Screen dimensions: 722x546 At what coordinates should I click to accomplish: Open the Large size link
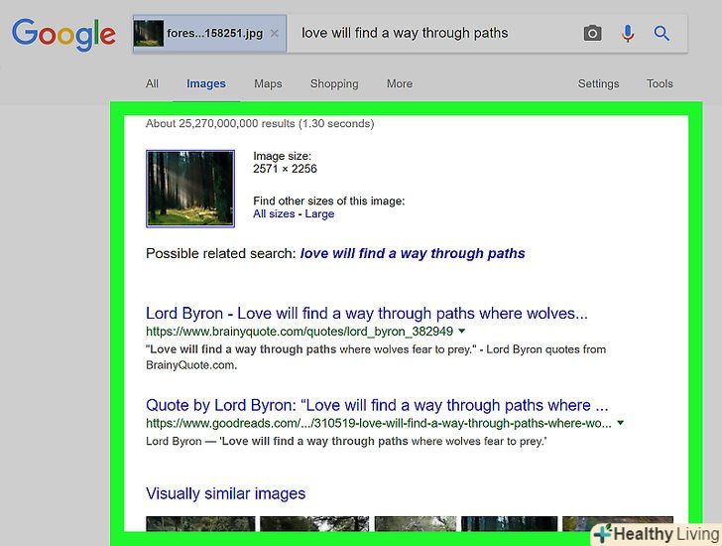click(319, 213)
